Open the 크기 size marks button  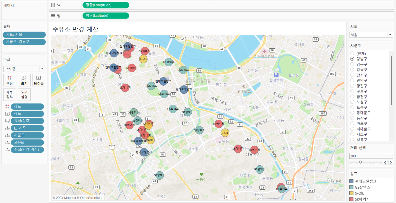24,80
